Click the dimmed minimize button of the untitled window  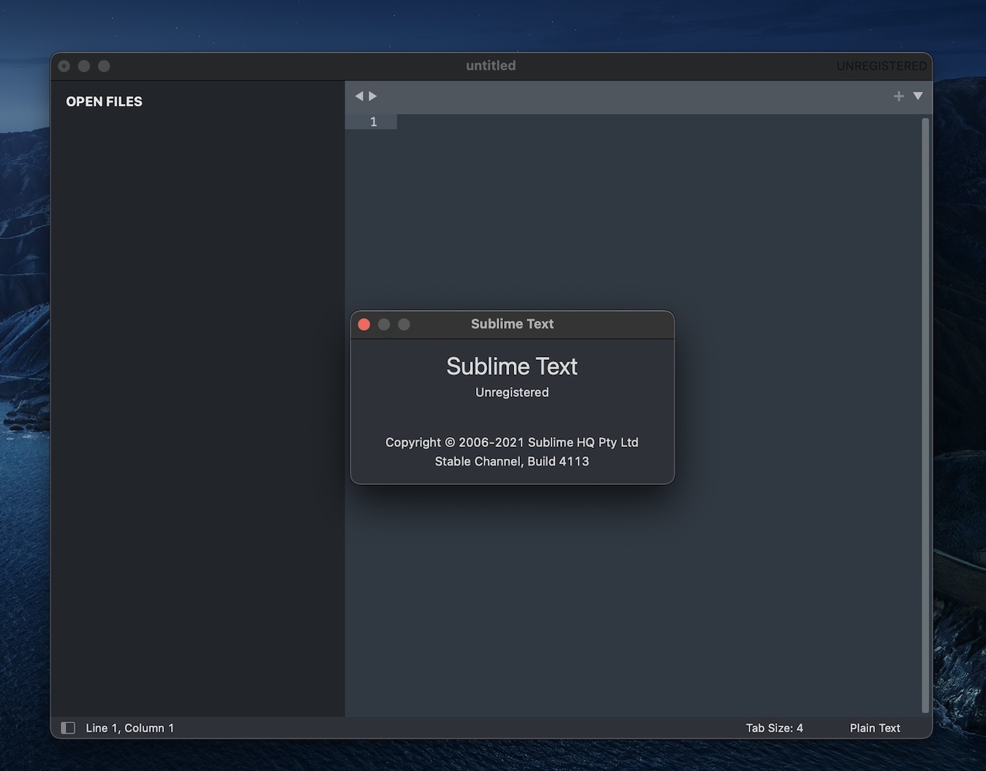pyautogui.click(x=84, y=66)
